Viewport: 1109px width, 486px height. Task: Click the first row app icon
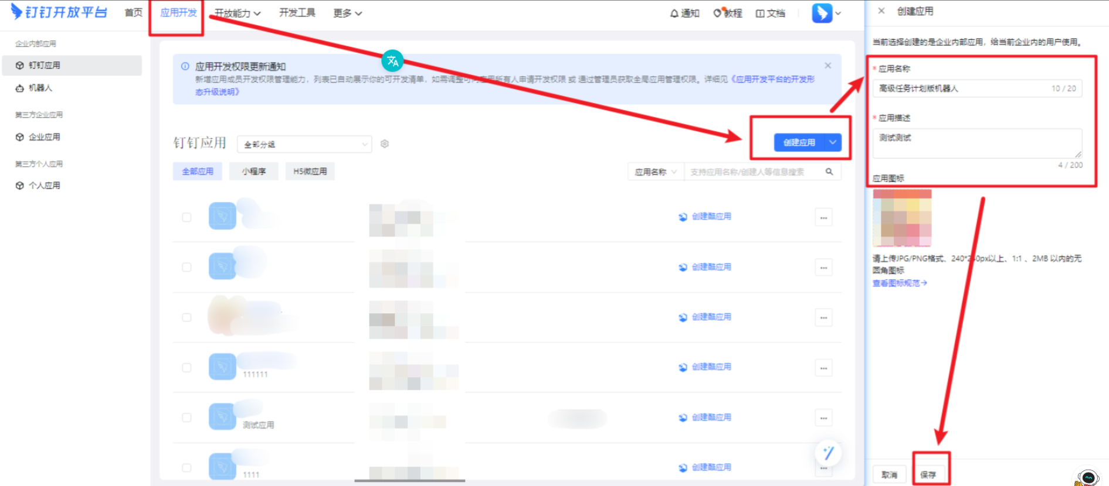222,216
